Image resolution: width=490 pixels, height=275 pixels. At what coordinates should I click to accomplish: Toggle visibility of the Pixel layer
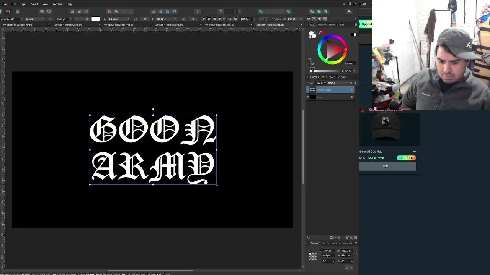pyautogui.click(x=352, y=97)
